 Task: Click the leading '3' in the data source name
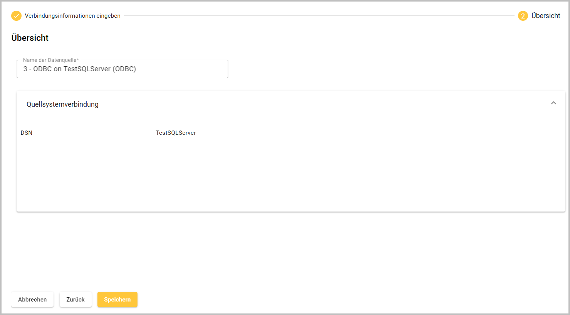tap(25, 69)
